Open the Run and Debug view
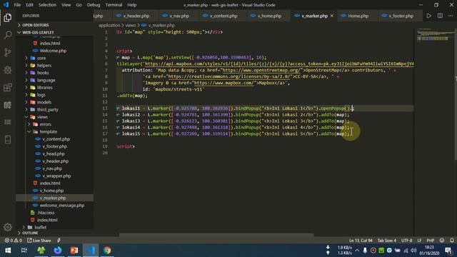 pyautogui.click(x=8, y=70)
